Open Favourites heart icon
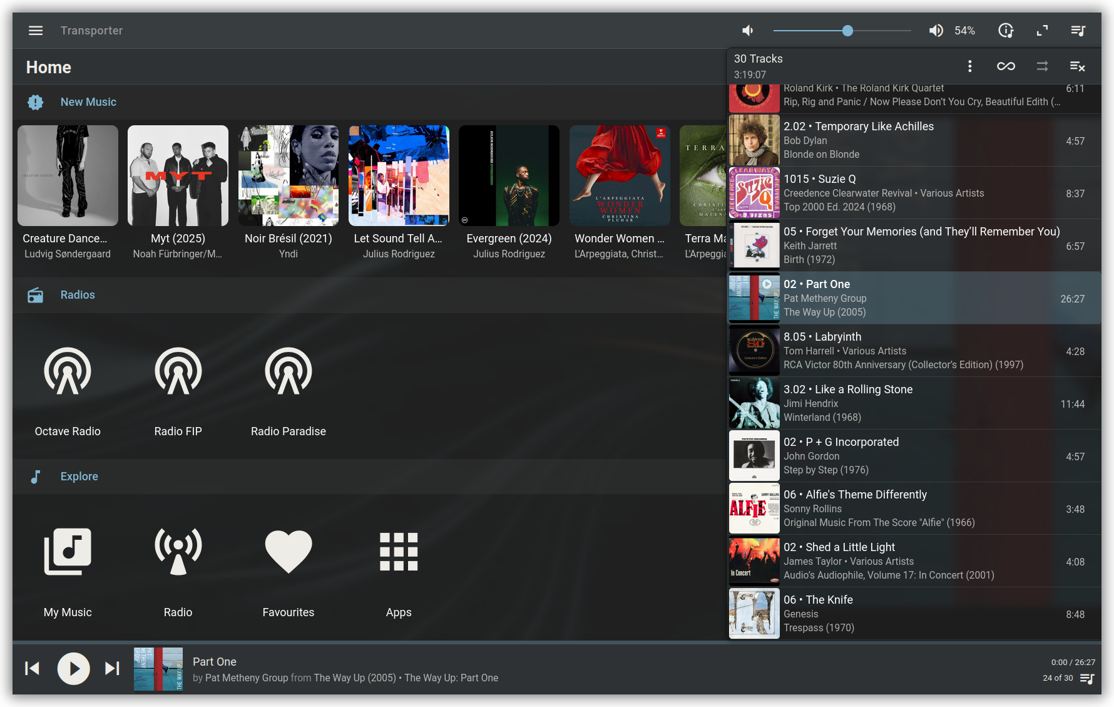1114x707 pixels. tap(288, 552)
